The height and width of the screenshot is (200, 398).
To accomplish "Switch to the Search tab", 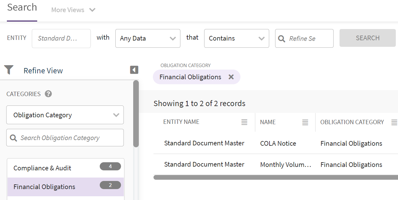I will click(22, 7).
